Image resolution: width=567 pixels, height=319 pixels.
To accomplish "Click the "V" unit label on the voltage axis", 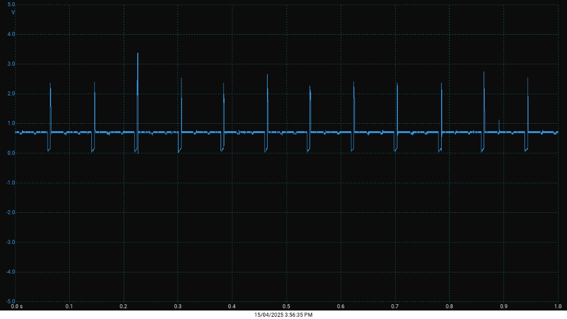I will pyautogui.click(x=13, y=12).
